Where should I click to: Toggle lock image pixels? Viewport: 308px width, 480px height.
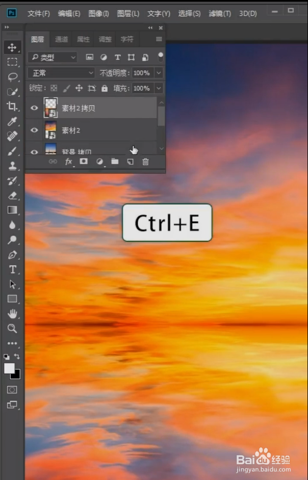pyautogui.click(x=66, y=88)
